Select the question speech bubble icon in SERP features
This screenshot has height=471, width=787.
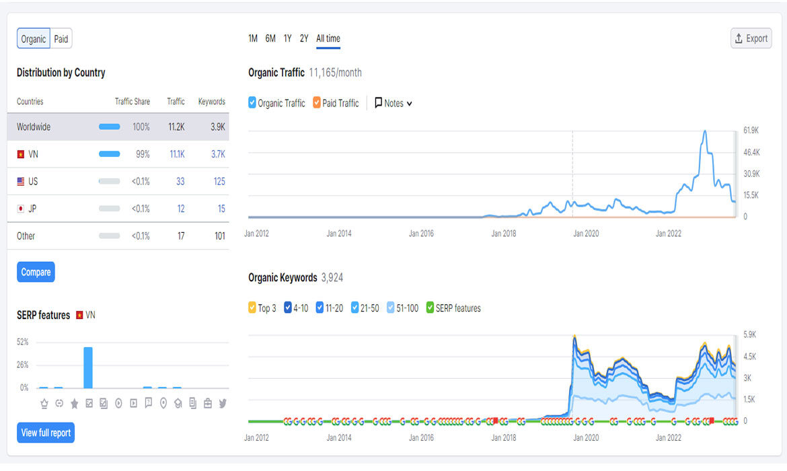click(149, 403)
